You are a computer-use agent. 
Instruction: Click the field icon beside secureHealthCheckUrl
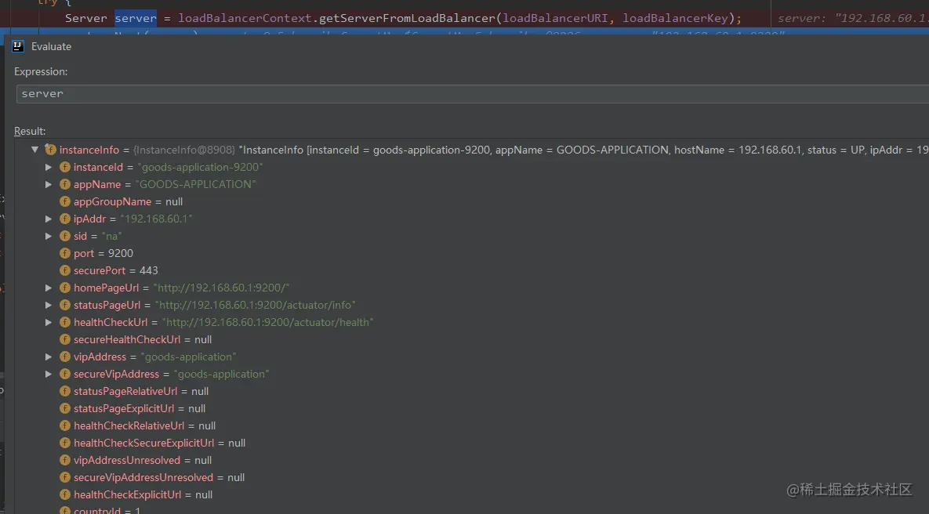[x=65, y=339]
